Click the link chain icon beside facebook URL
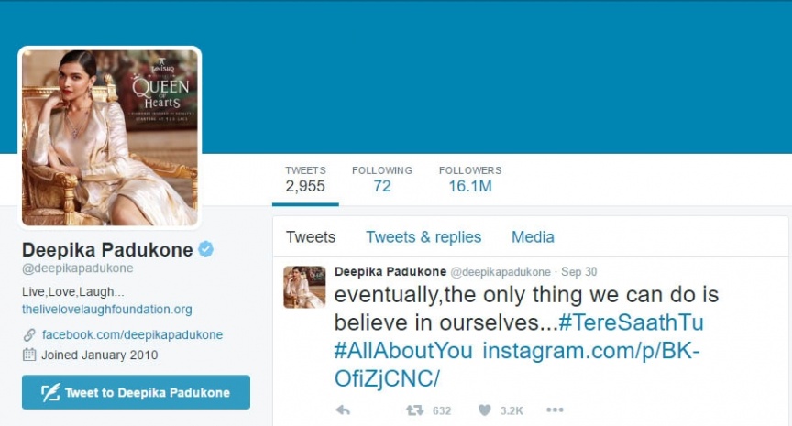The height and width of the screenshot is (426, 792). (29, 334)
